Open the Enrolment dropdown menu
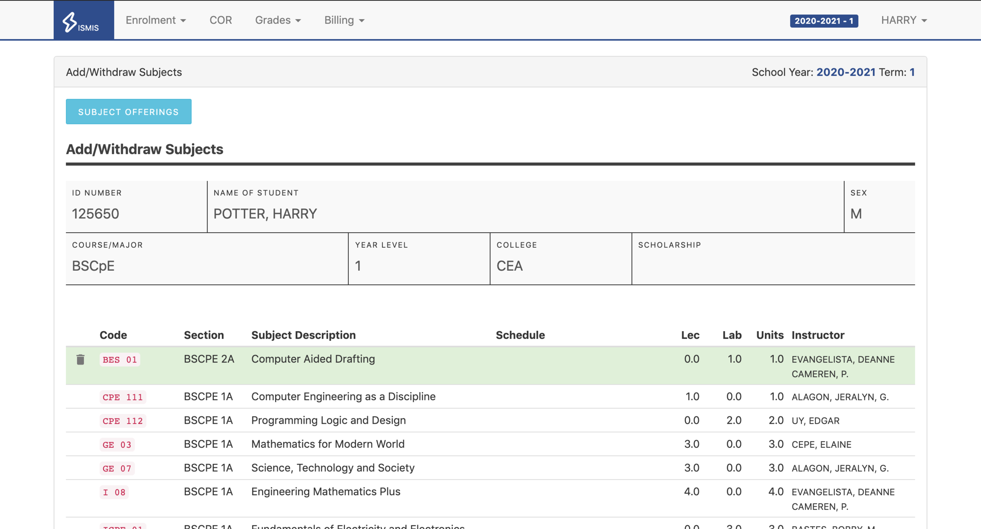981x529 pixels. (x=155, y=20)
